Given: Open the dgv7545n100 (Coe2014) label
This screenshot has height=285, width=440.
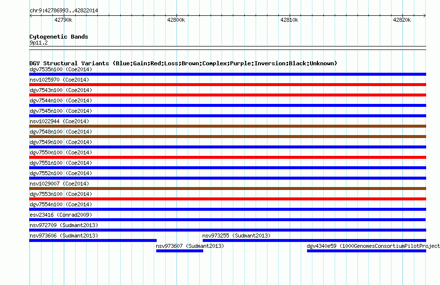Looking at the screenshot, I should pyautogui.click(x=61, y=111).
